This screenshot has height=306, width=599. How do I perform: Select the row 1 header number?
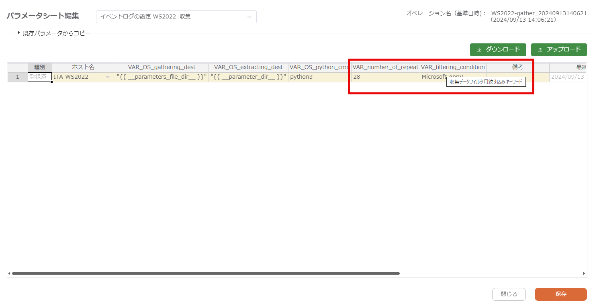[17, 77]
